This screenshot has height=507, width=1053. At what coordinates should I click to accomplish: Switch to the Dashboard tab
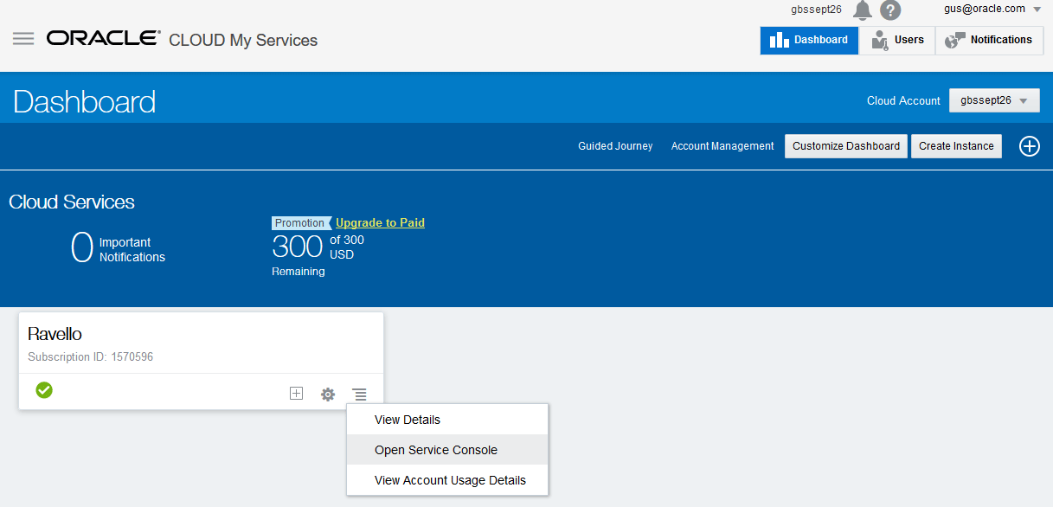tap(809, 40)
